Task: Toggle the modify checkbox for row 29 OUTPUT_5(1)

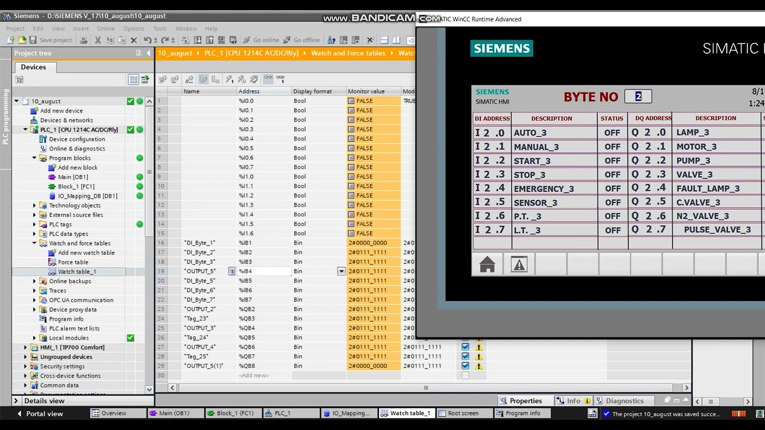Action: click(x=466, y=365)
